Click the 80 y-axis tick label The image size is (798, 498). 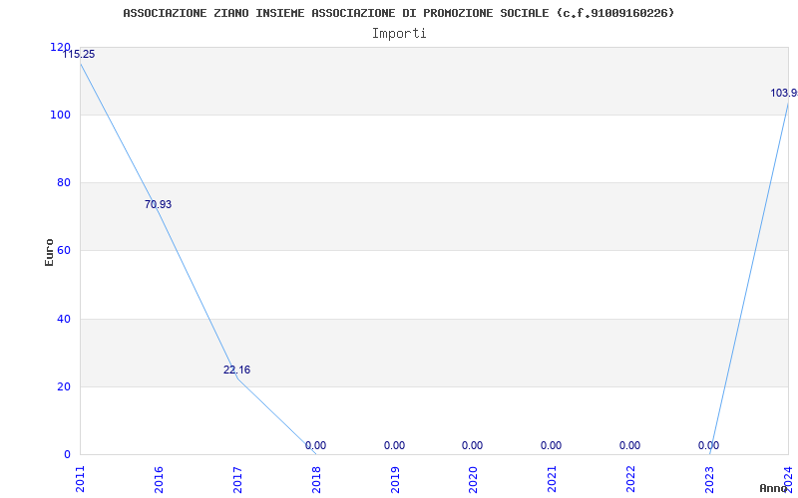pos(64,182)
